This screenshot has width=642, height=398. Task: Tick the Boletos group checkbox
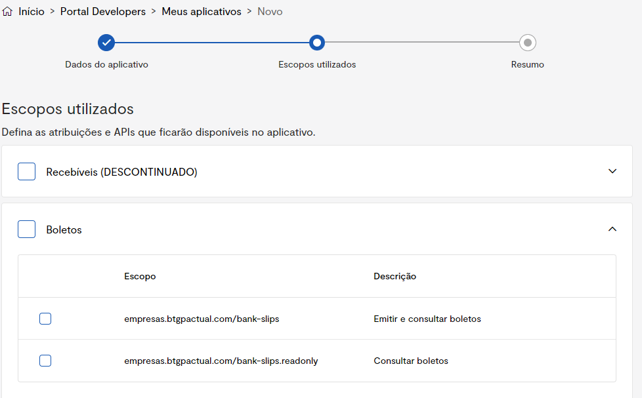click(27, 229)
